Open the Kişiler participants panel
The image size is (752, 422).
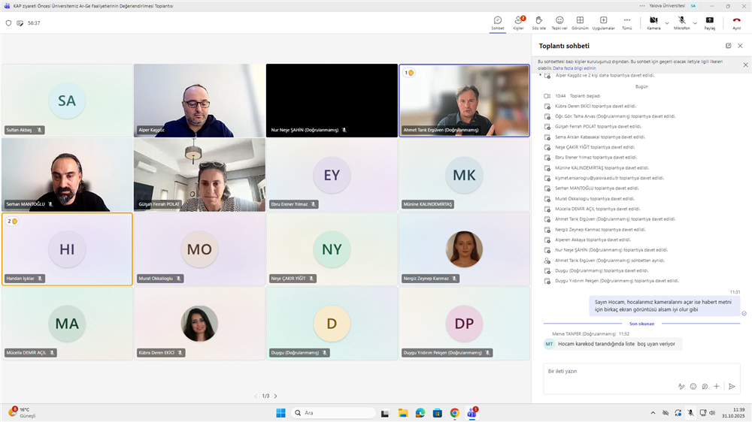point(518,22)
